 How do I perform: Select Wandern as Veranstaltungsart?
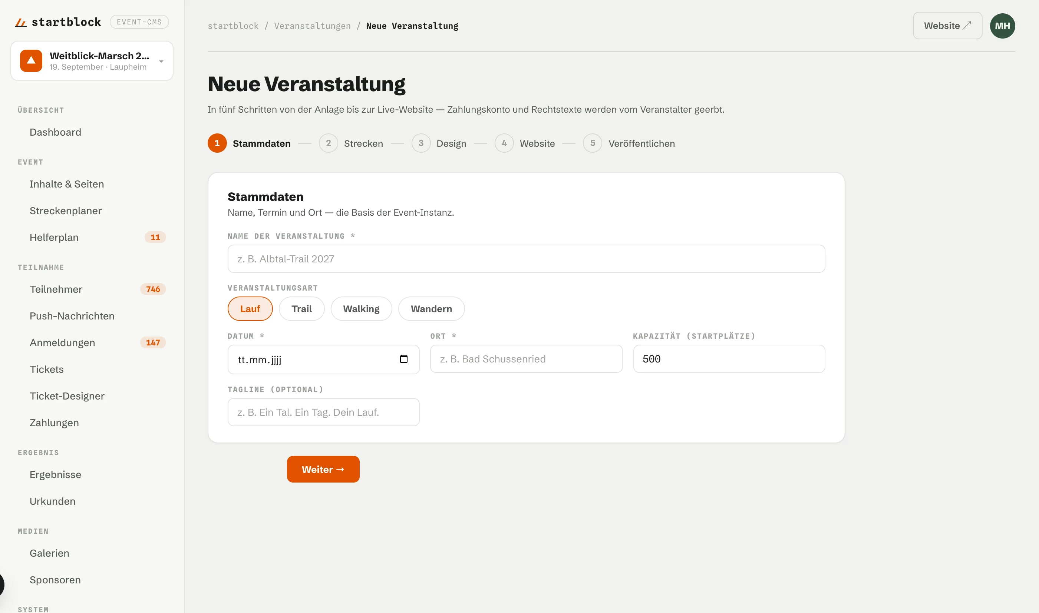tap(431, 309)
